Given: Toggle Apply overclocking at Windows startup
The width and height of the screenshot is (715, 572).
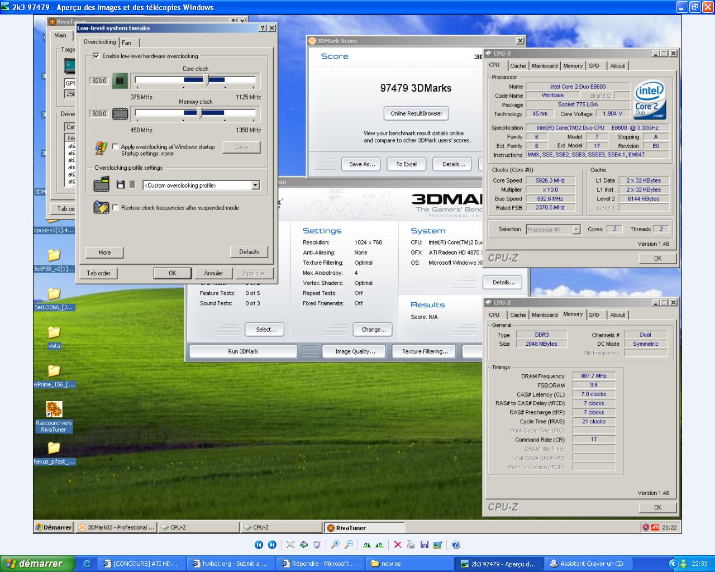Looking at the screenshot, I should [116, 147].
